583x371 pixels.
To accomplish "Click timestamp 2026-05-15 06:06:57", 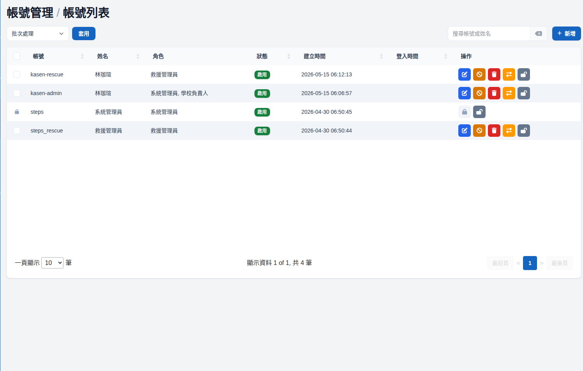I will pos(327,93).
